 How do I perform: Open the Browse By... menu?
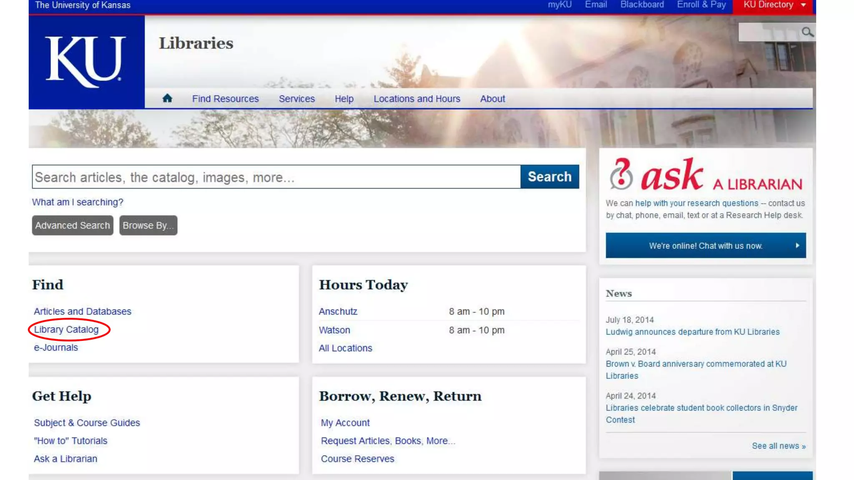coord(148,225)
